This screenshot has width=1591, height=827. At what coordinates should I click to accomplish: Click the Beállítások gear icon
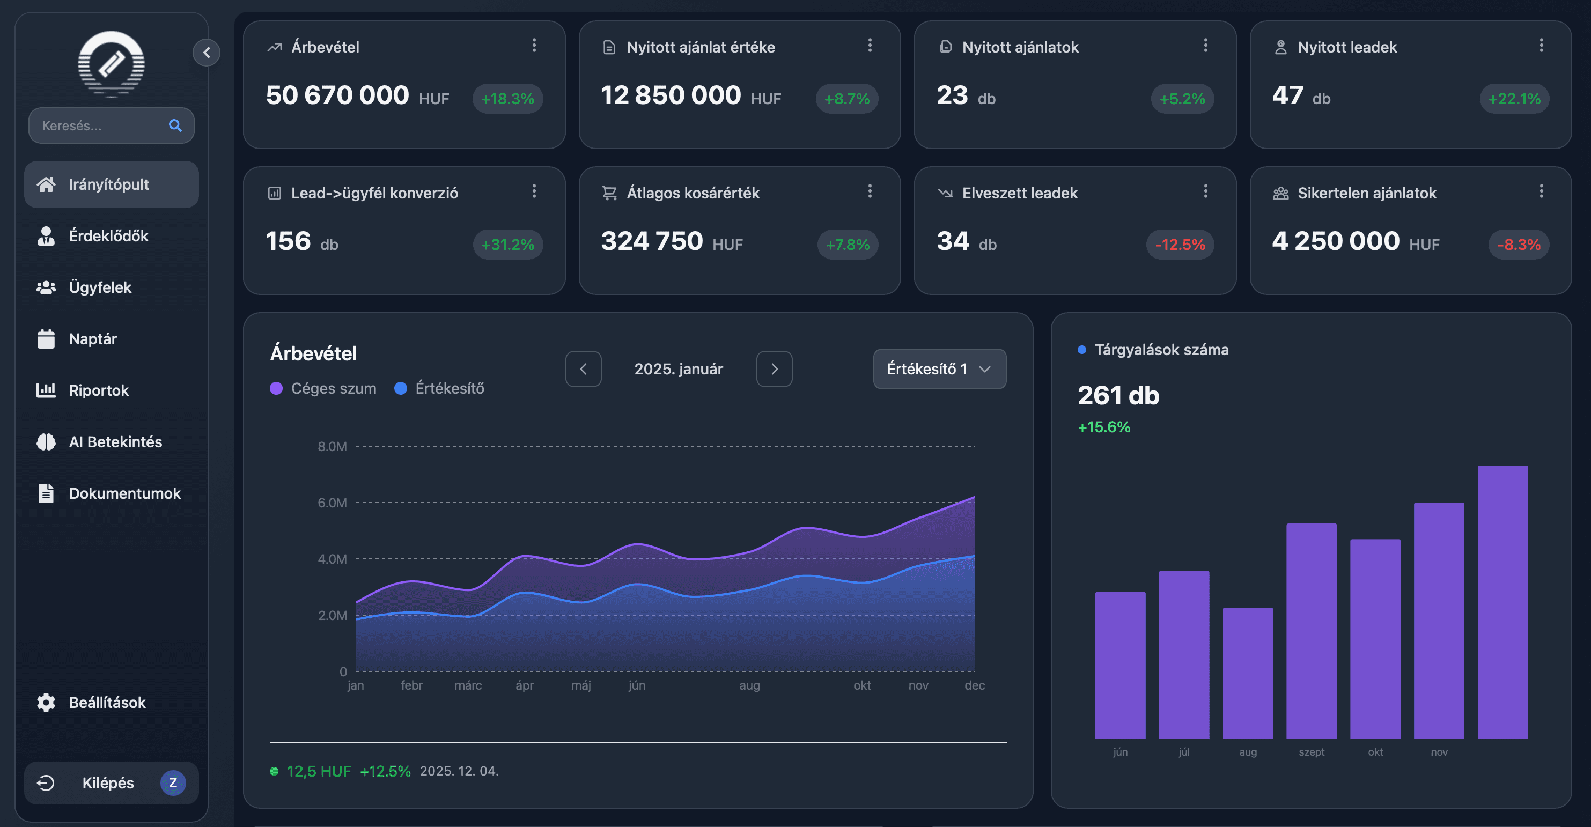[x=45, y=702]
